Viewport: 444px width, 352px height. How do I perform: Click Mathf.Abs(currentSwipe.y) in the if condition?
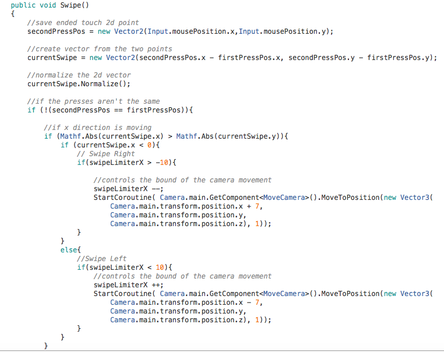click(229, 136)
